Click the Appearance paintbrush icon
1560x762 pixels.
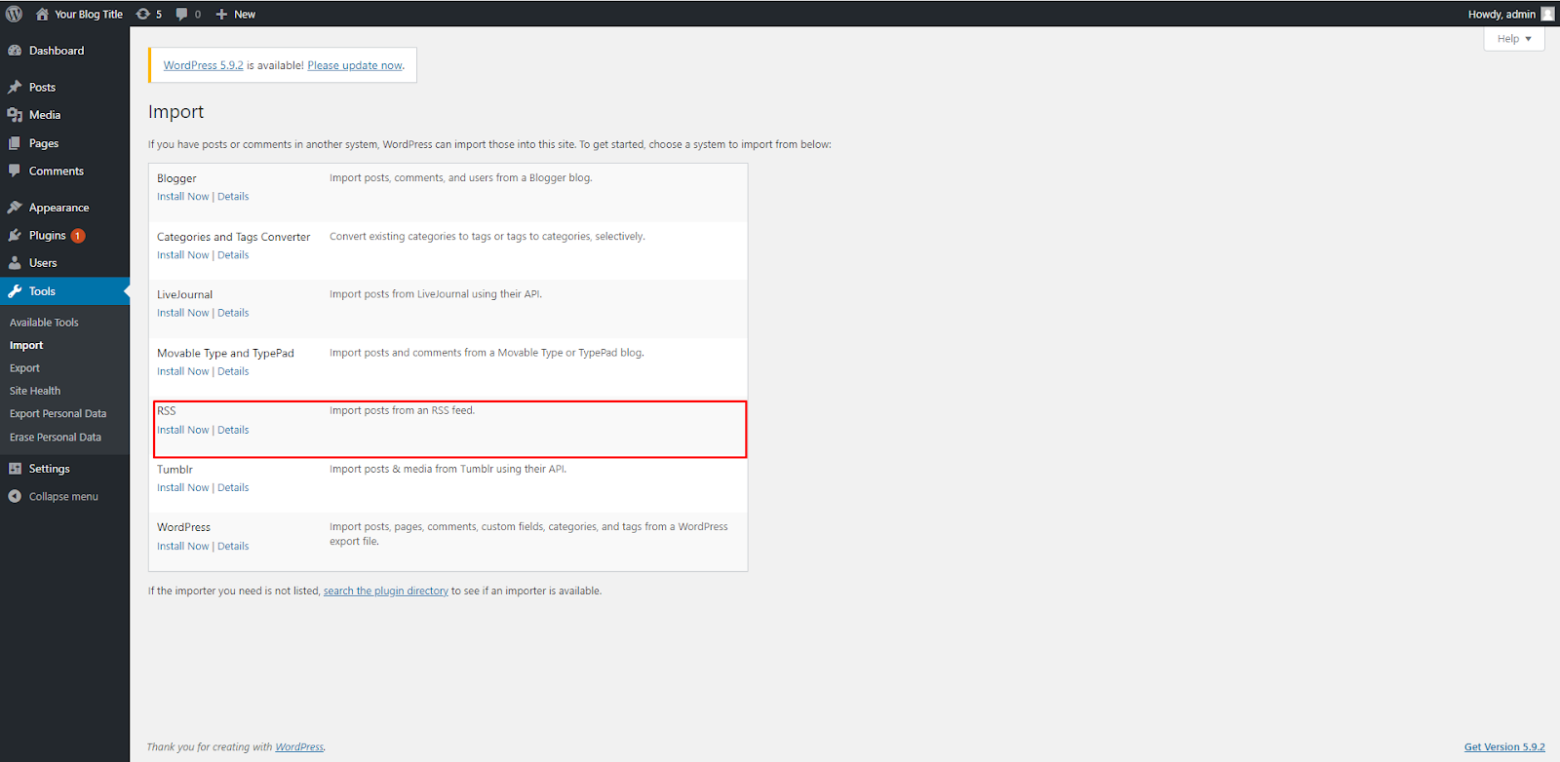click(15, 208)
